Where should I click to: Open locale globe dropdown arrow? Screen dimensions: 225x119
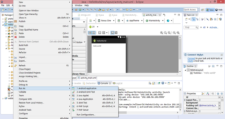click(172, 21)
